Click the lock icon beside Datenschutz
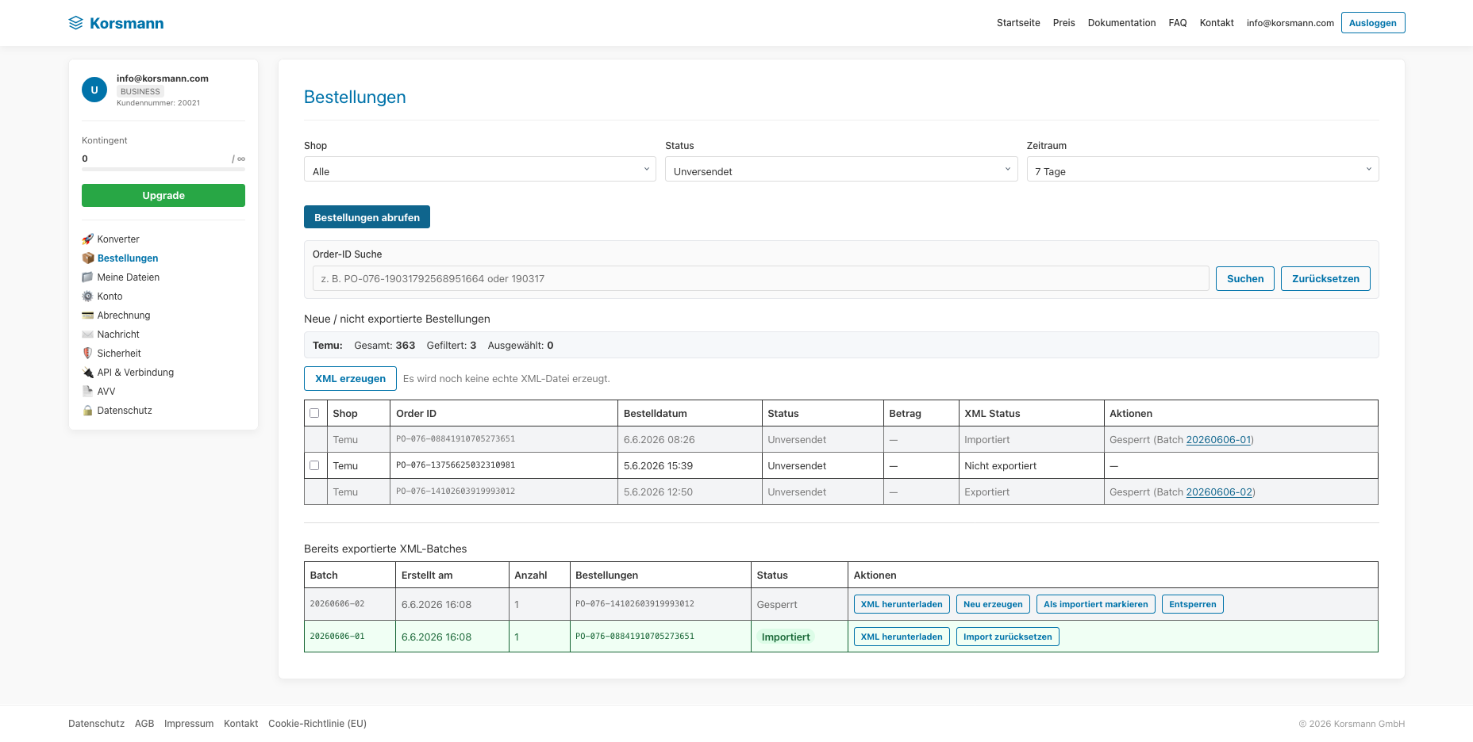Viewport: 1473px width, 742px height. (x=88, y=411)
